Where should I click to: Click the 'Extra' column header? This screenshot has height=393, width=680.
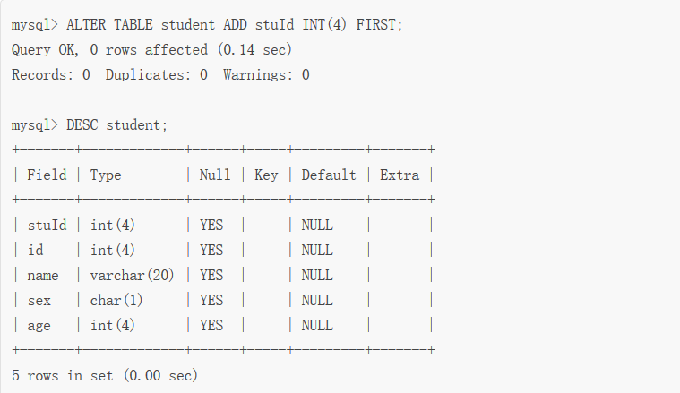400,175
